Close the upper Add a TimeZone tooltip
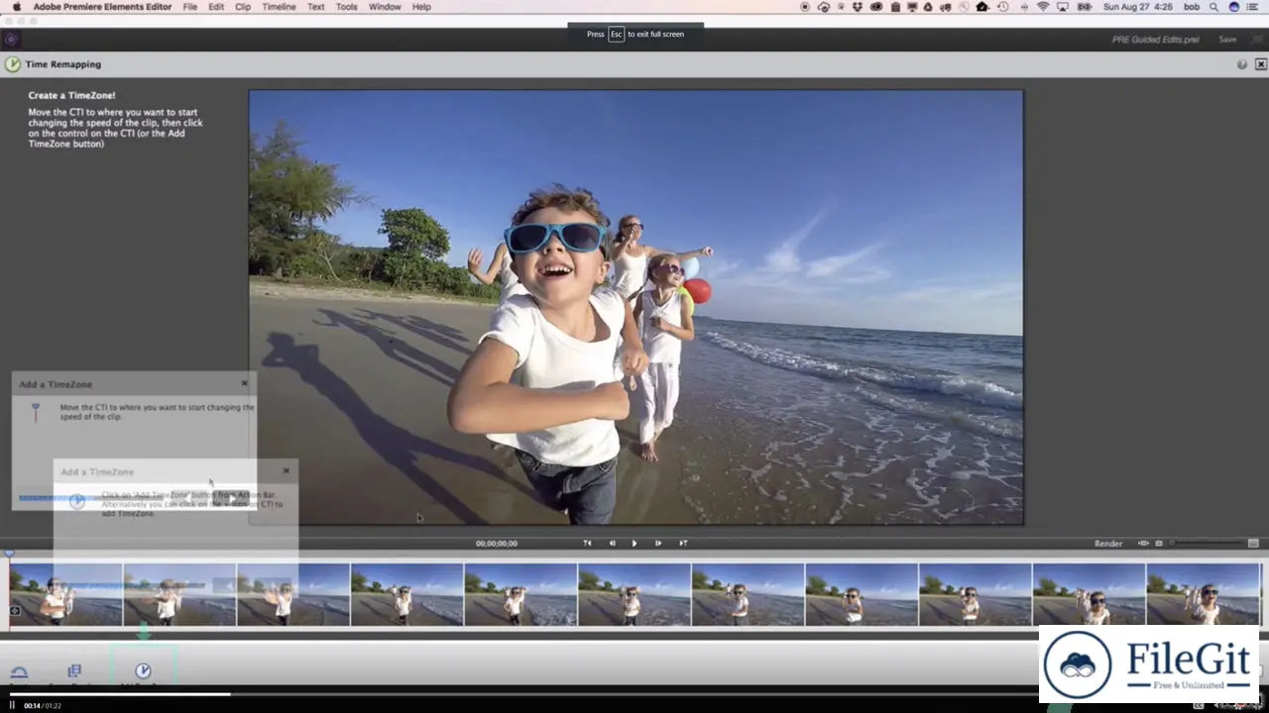 point(245,383)
